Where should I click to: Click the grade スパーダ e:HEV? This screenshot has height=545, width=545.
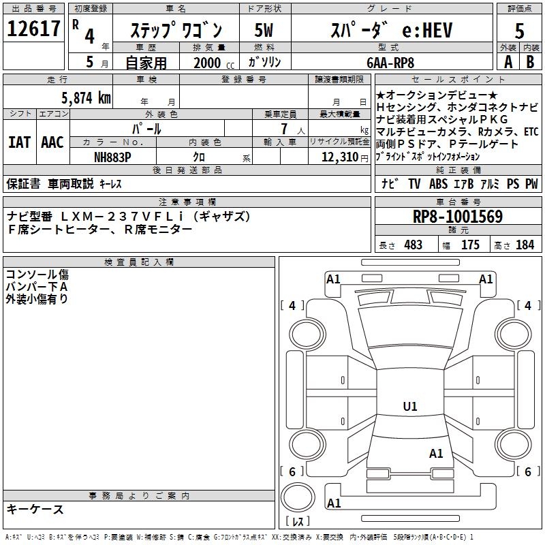pos(392,30)
